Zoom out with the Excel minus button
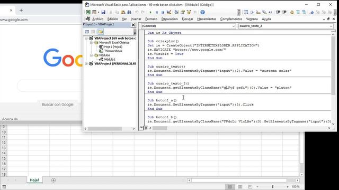Image resolution: width=339 pixels, height=190 pixels. 257,187
